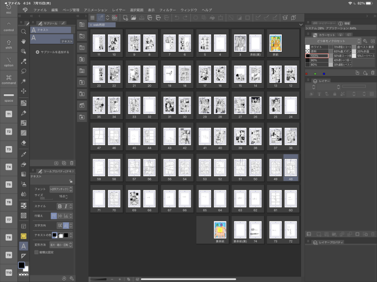Delete the selected sub tool trash icon
This screenshot has width=377, height=282.
72,163
